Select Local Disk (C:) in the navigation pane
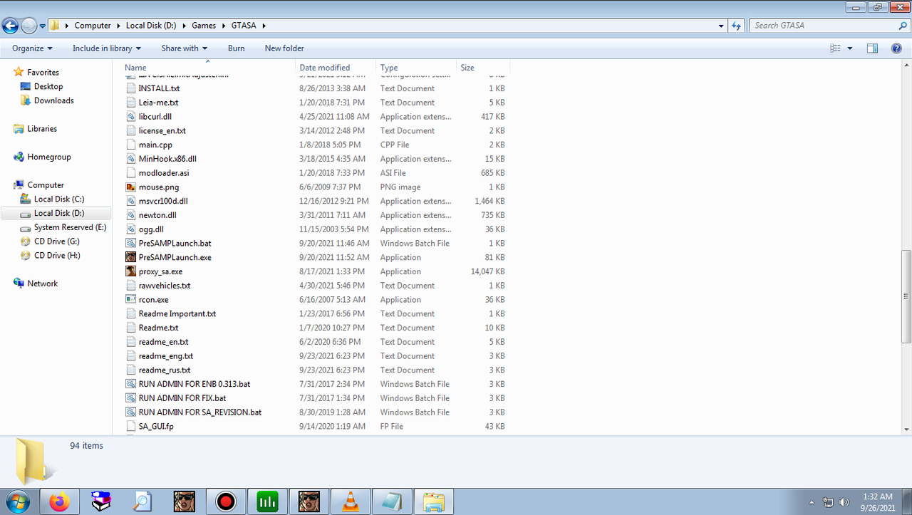Image resolution: width=912 pixels, height=515 pixels. coord(59,199)
